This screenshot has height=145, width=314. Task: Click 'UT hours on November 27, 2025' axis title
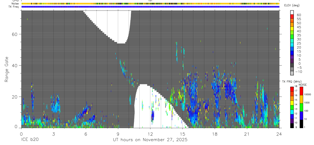(150, 140)
